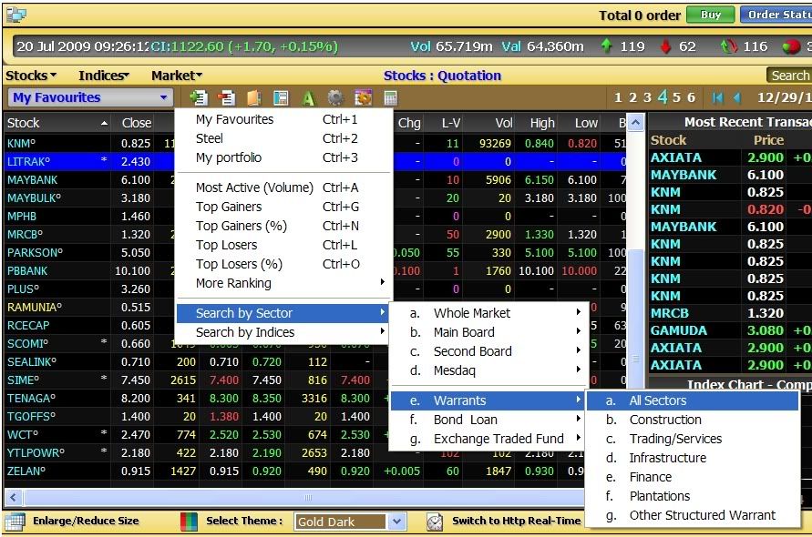The height and width of the screenshot is (537, 812).
Task: Click the calculator icon in toolbar
Action: (x=390, y=98)
